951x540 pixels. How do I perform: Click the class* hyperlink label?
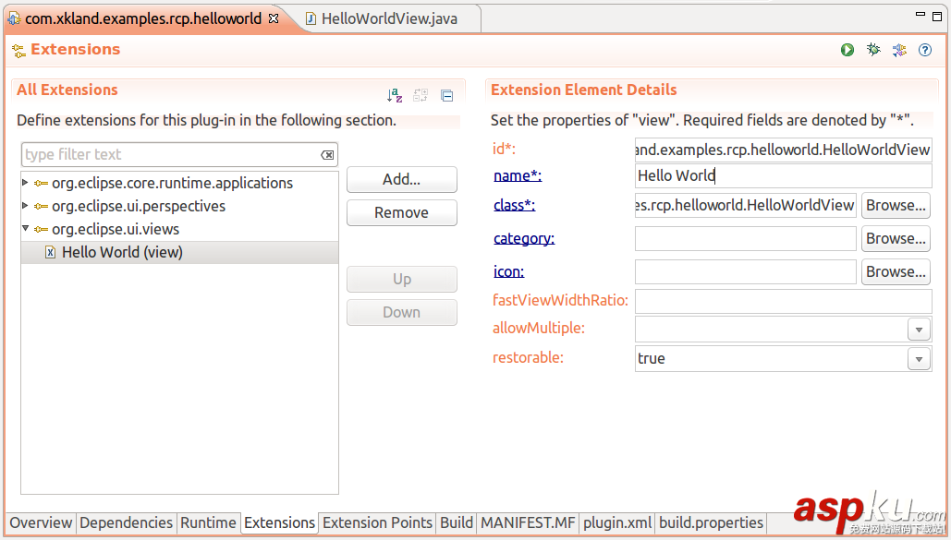tap(514, 205)
